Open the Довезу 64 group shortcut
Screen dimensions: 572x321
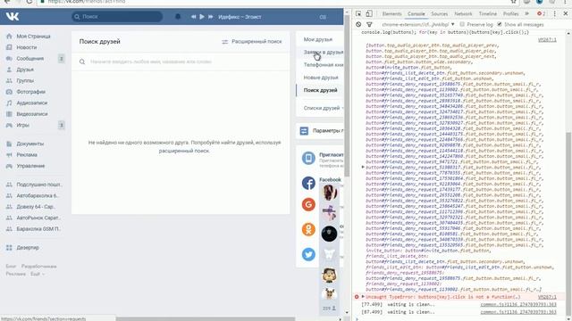[x=35, y=207]
